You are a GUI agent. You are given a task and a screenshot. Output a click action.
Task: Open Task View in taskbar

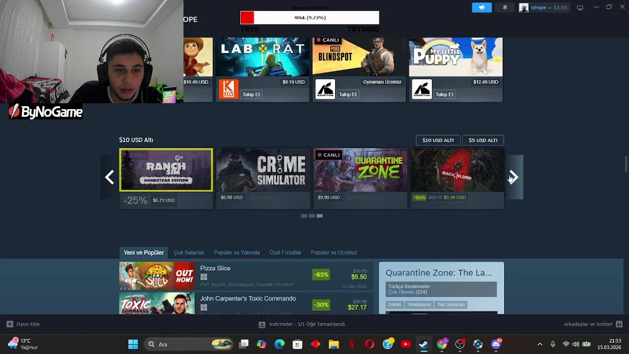coord(244,344)
